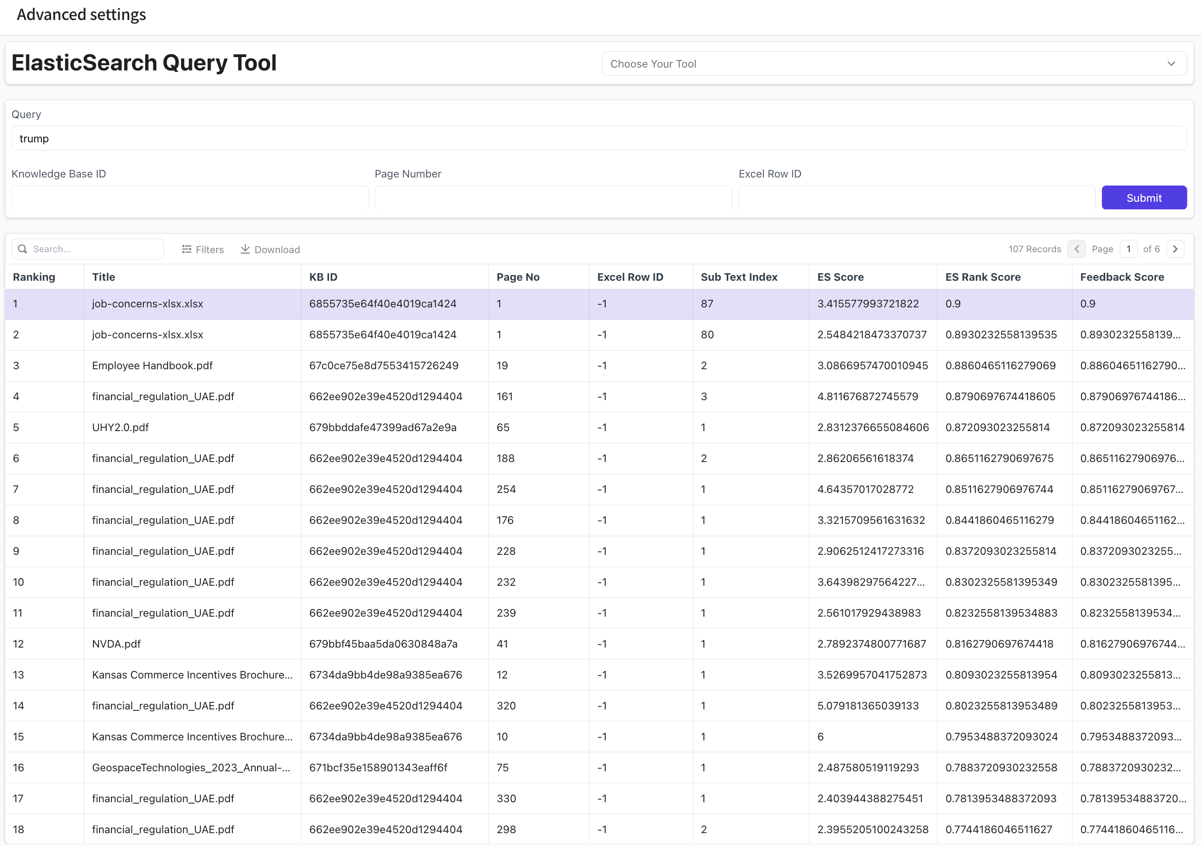This screenshot has height=846, width=1201.
Task: Select the UHY2.0.pdf result row
Action: point(120,427)
